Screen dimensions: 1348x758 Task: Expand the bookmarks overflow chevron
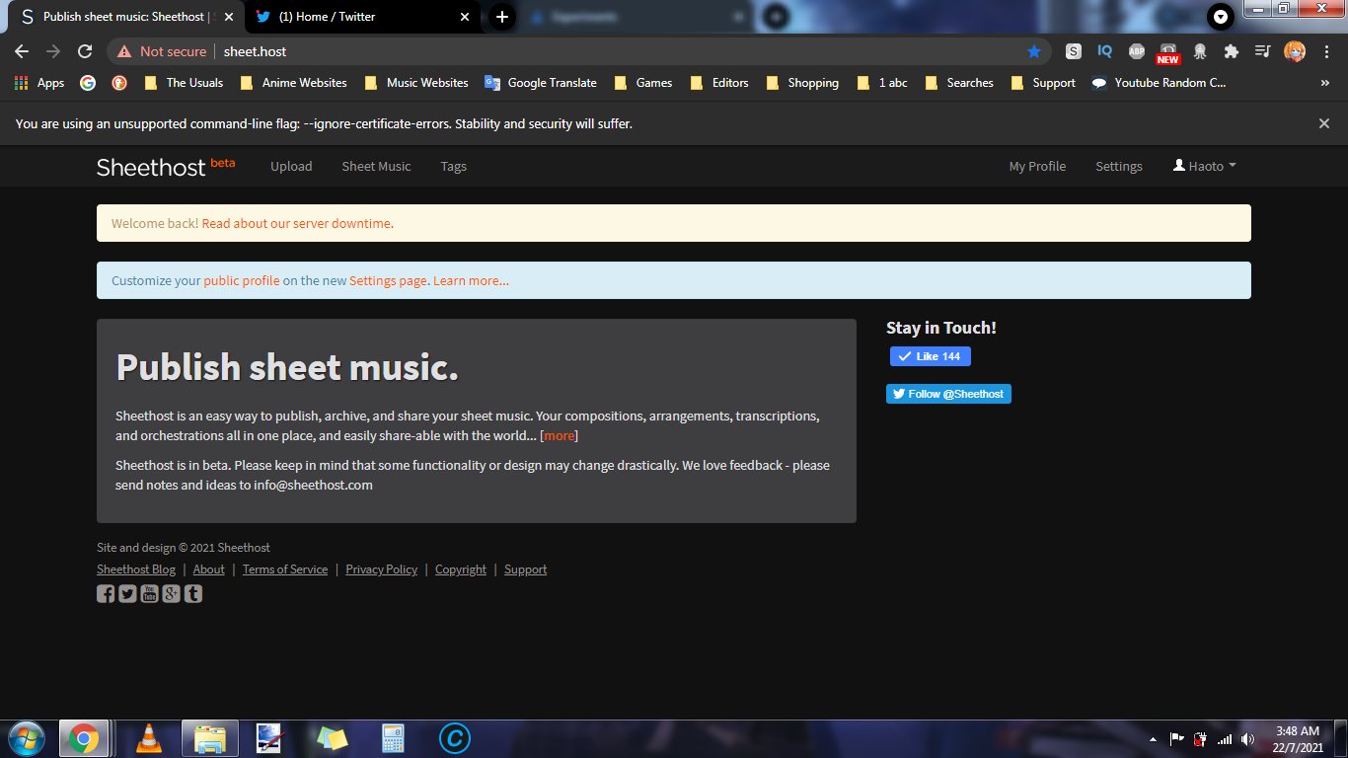pyautogui.click(x=1324, y=83)
